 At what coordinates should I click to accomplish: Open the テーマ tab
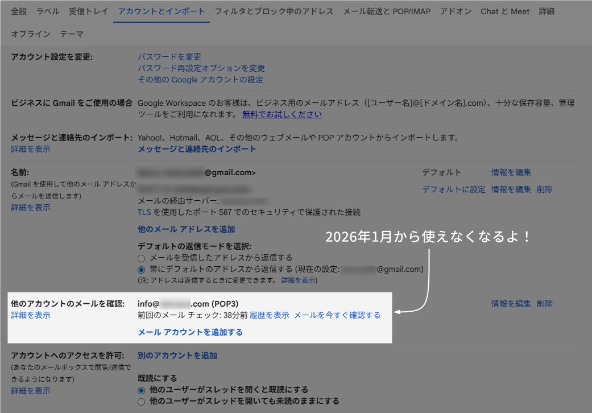coord(71,34)
